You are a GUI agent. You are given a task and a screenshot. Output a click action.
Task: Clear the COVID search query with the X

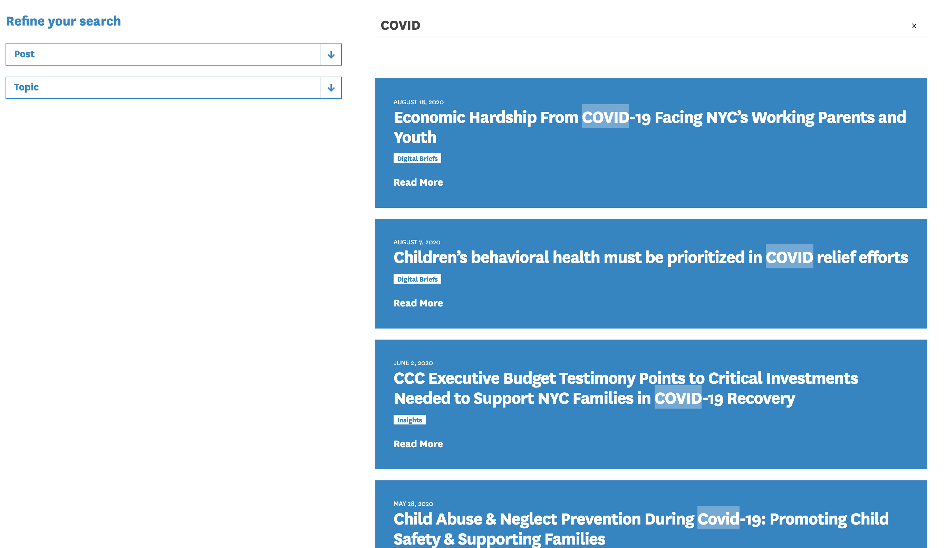click(915, 26)
